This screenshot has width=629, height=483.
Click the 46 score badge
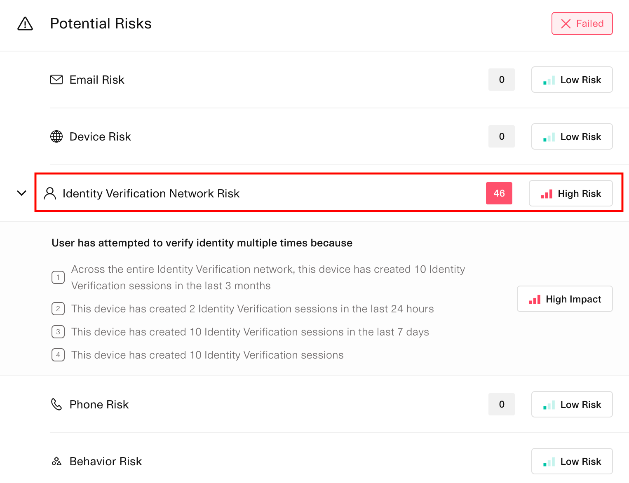point(499,193)
